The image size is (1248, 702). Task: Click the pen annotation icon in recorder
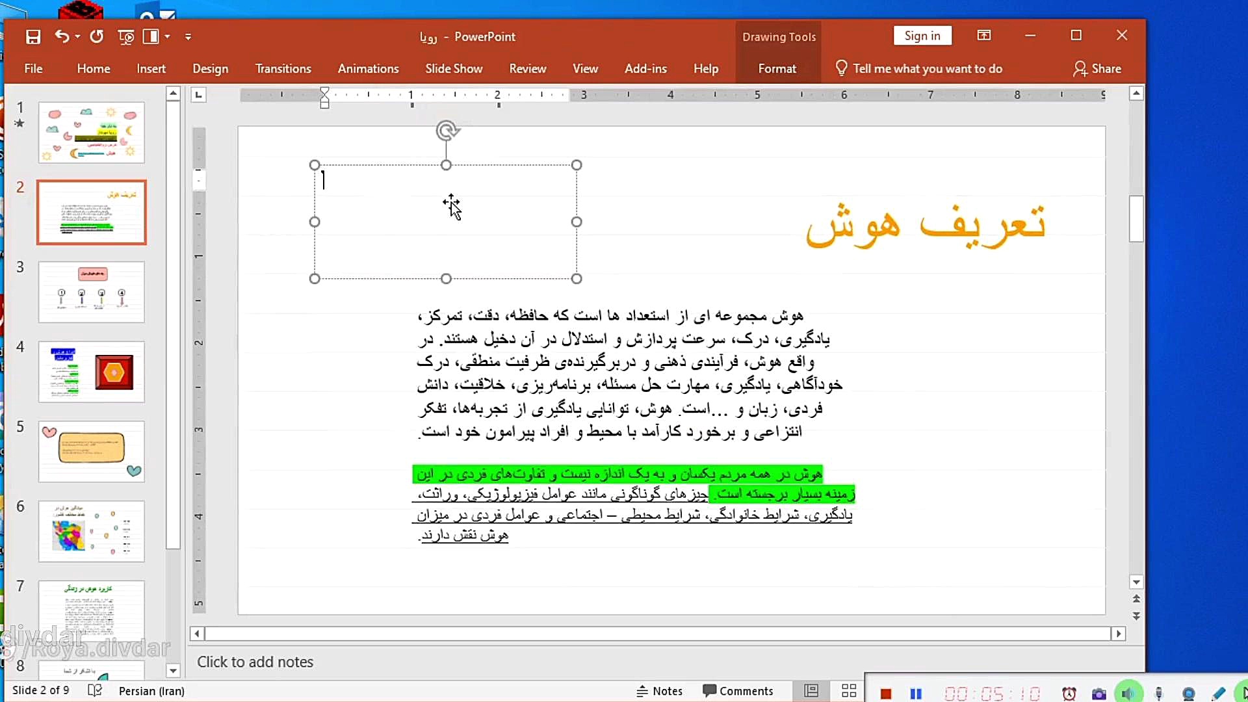1219,694
